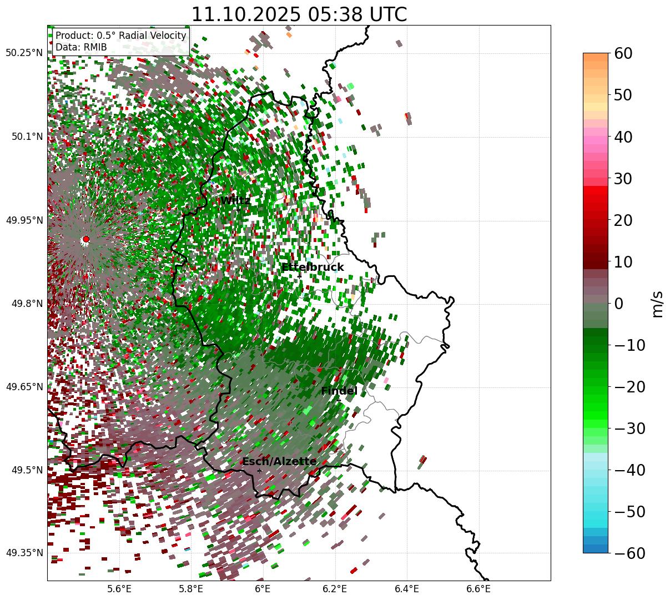Pick the cyan colorbar segment near −50
The height and width of the screenshot is (600, 670).
point(596,511)
